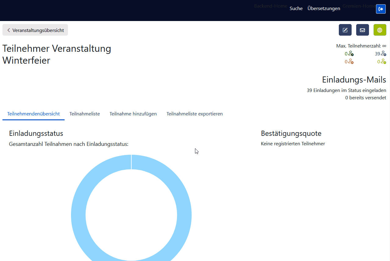Navigate to Backend-Home

click(x=270, y=6)
